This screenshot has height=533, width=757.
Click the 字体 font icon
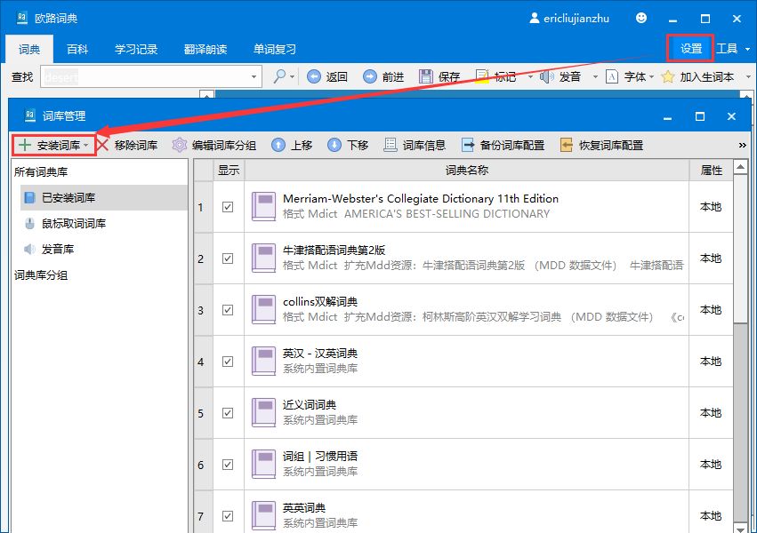[x=612, y=76]
